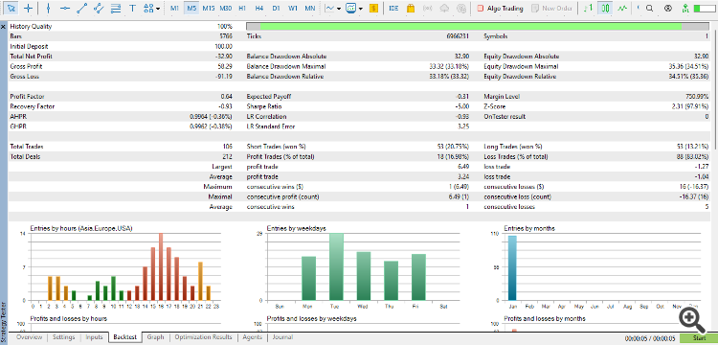718x345 pixels.
Task: Click the Total Trades value 106
Action: (x=228, y=147)
